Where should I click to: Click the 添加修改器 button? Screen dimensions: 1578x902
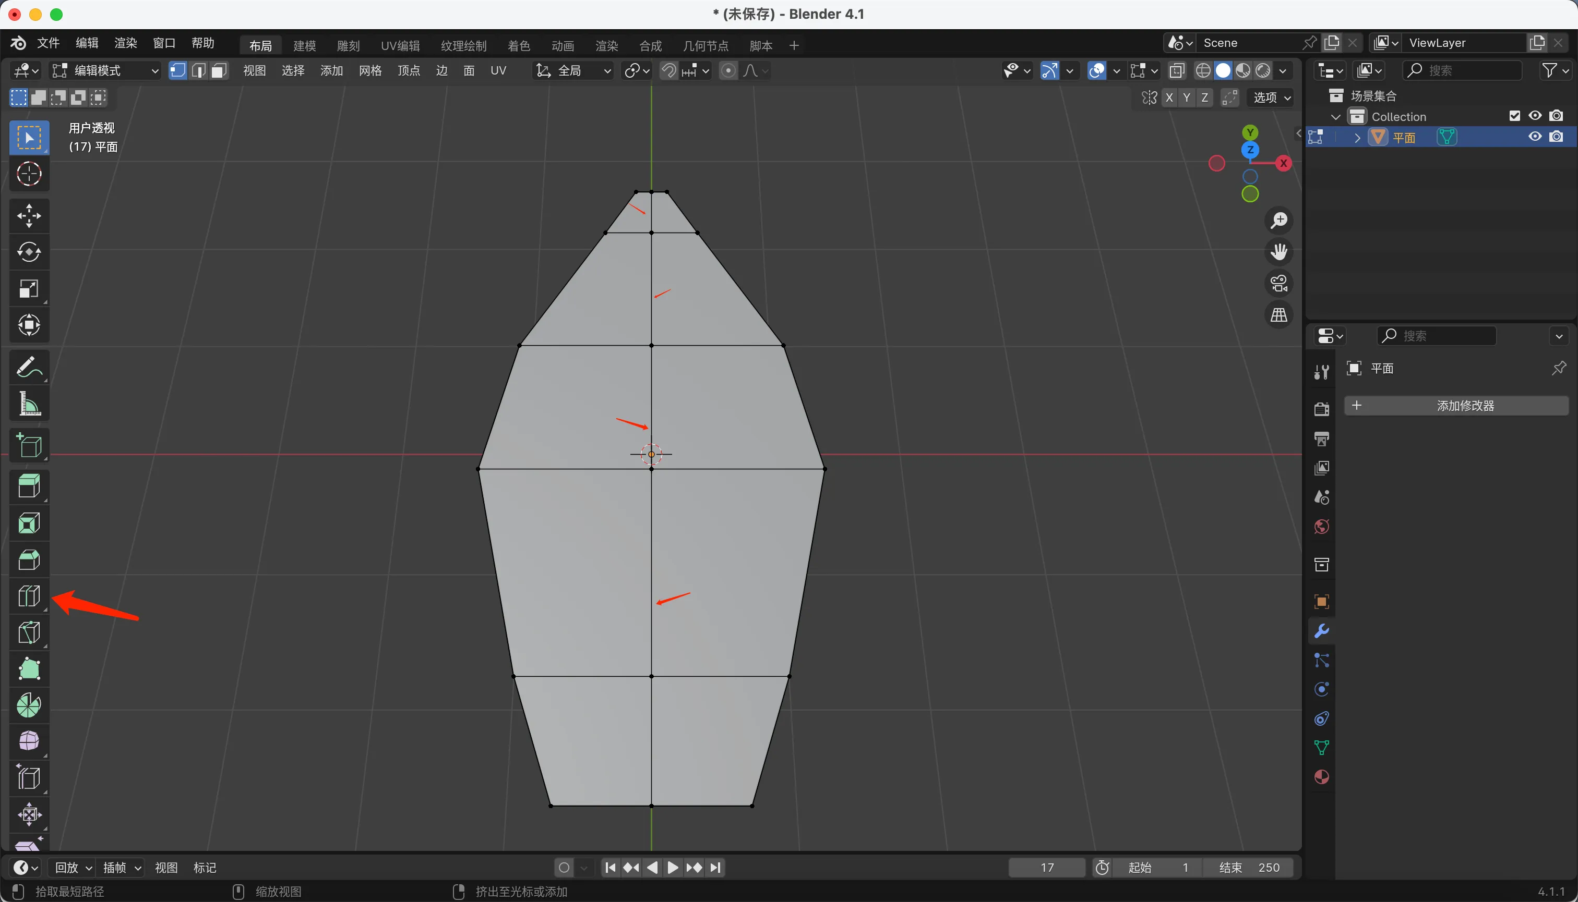1456,406
